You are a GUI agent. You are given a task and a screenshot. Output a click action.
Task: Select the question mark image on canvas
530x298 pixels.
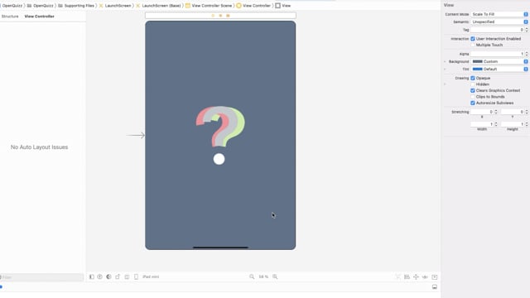click(x=220, y=127)
